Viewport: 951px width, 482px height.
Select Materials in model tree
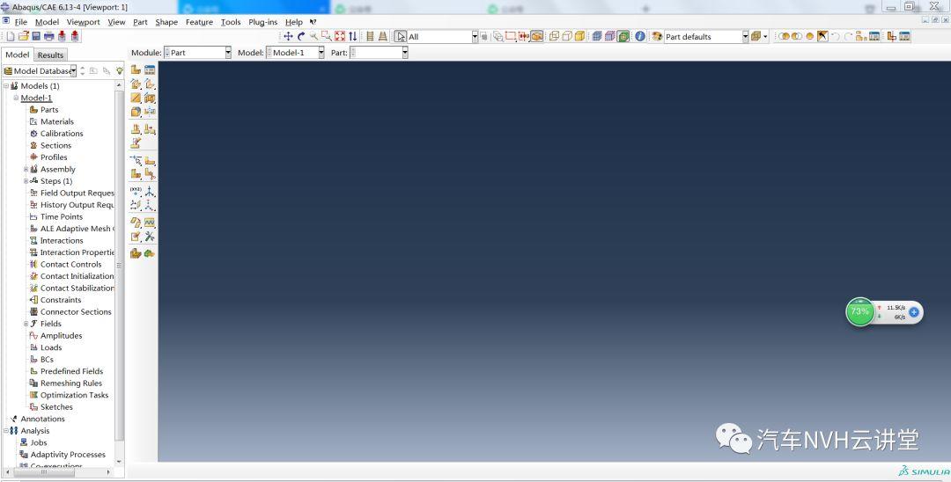(x=57, y=121)
